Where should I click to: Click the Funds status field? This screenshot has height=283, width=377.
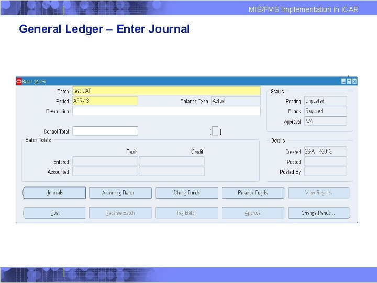click(x=326, y=111)
